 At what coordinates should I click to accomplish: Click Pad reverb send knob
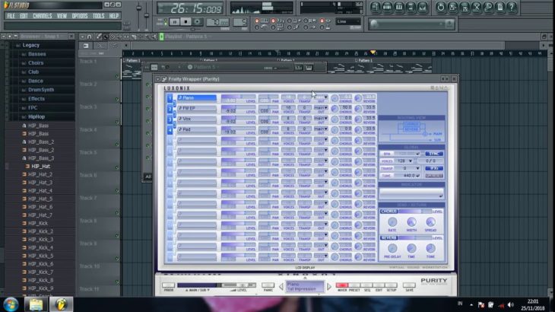[358, 130]
